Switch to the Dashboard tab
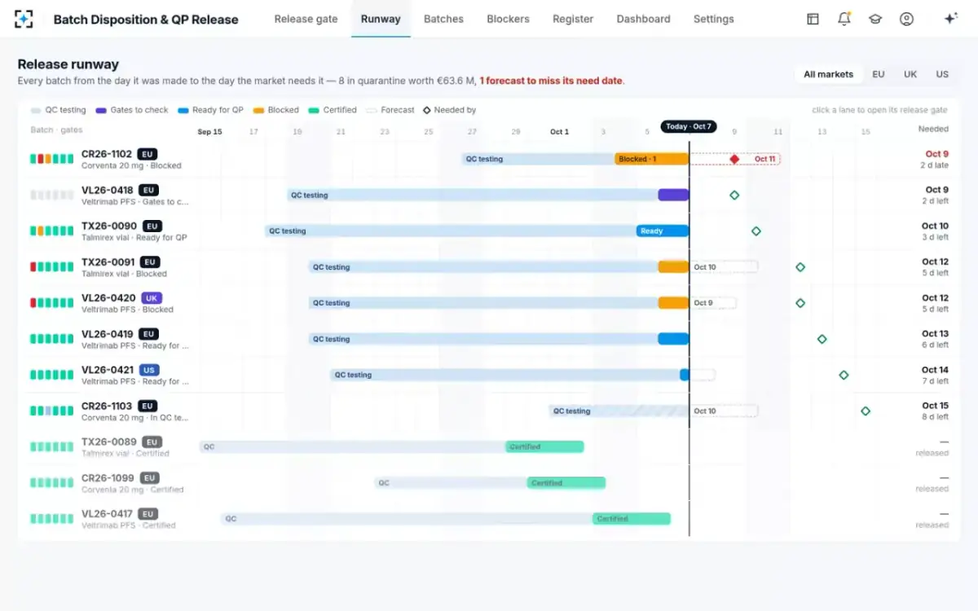Image resolution: width=978 pixels, height=611 pixels. pyautogui.click(x=643, y=19)
